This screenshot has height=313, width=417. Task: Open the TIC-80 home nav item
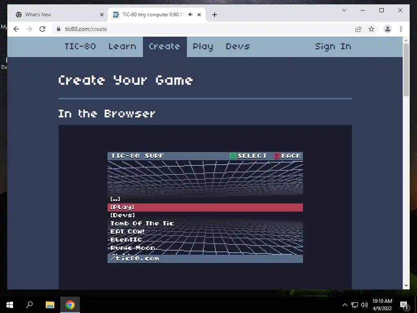[80, 46]
